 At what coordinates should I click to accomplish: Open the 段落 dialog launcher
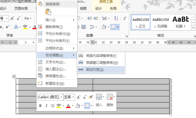coord(127,36)
